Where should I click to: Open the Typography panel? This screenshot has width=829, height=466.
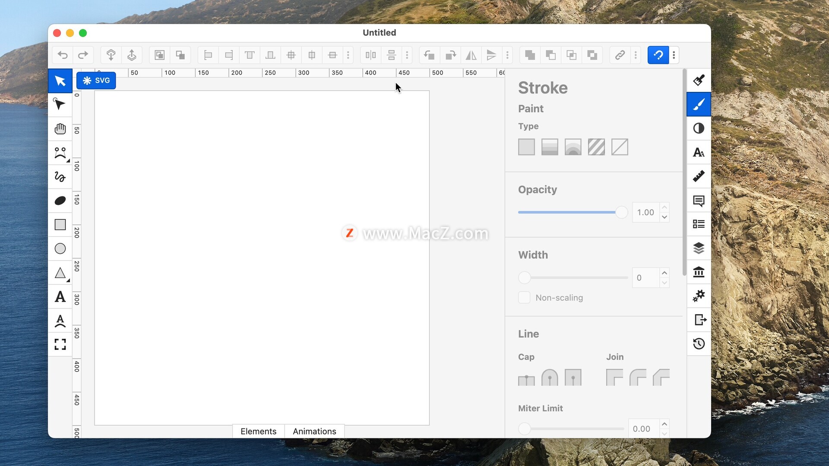coord(699,152)
